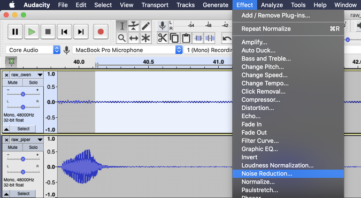Image resolution: width=361 pixels, height=198 pixels.
Task: Collapse the raw_piper track
Action: [x=6, y=194]
